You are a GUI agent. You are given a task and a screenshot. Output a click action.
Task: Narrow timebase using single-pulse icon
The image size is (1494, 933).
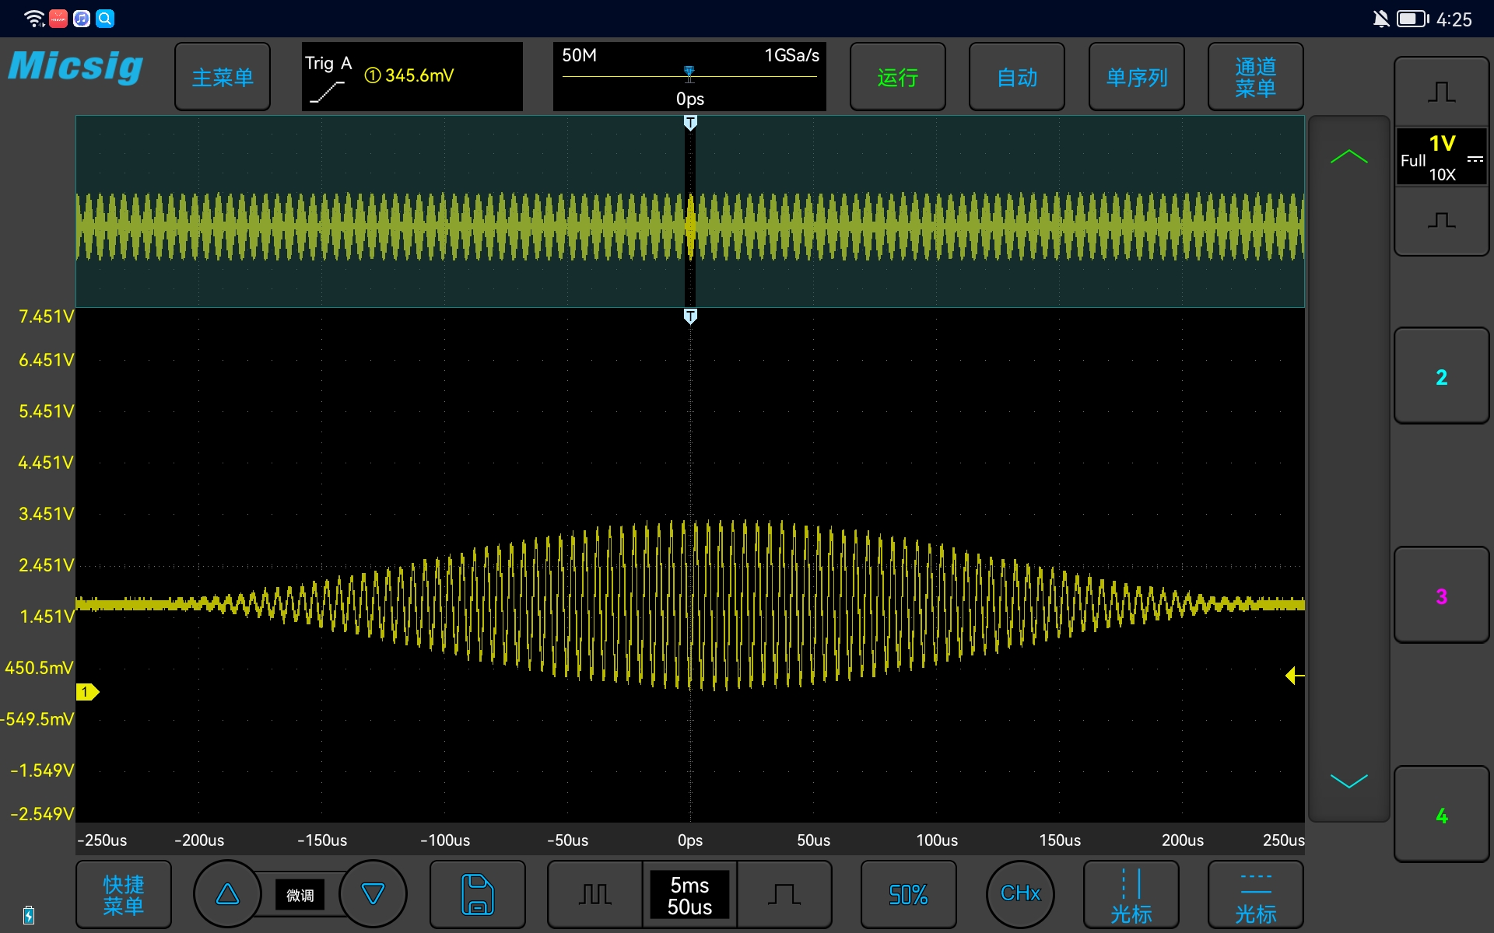tap(784, 894)
